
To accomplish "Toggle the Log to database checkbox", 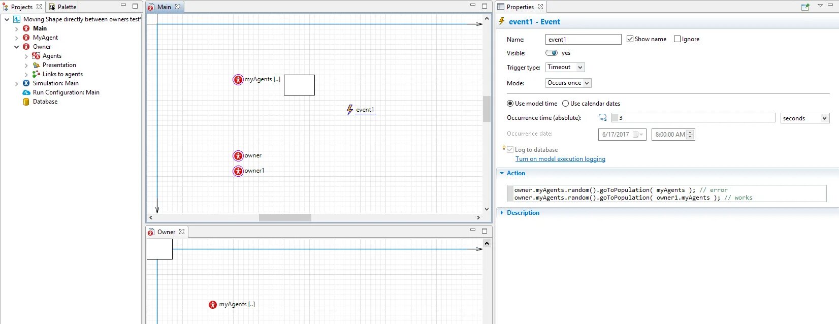I will coord(510,150).
